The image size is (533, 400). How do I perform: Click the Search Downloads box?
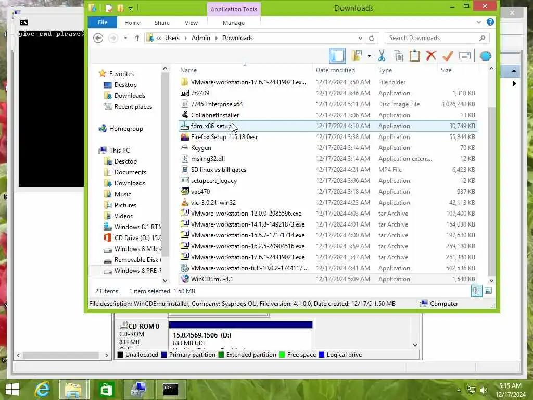tap(437, 38)
